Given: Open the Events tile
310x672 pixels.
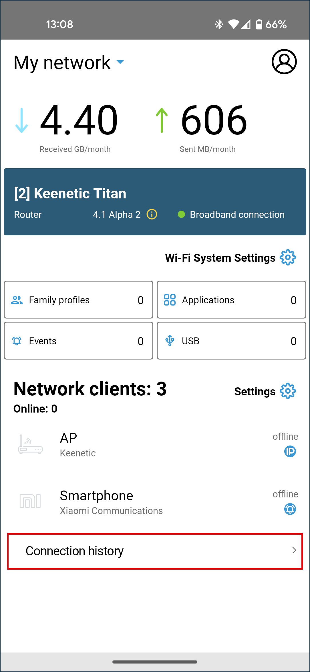Looking at the screenshot, I should click(78, 341).
